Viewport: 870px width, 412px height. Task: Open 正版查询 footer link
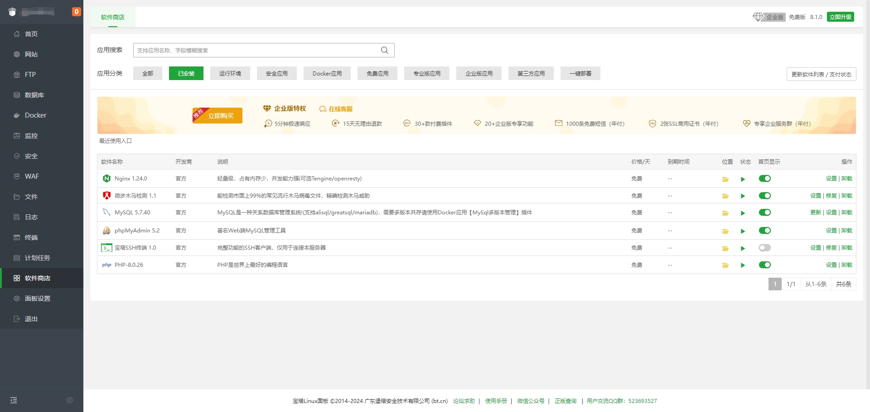565,401
